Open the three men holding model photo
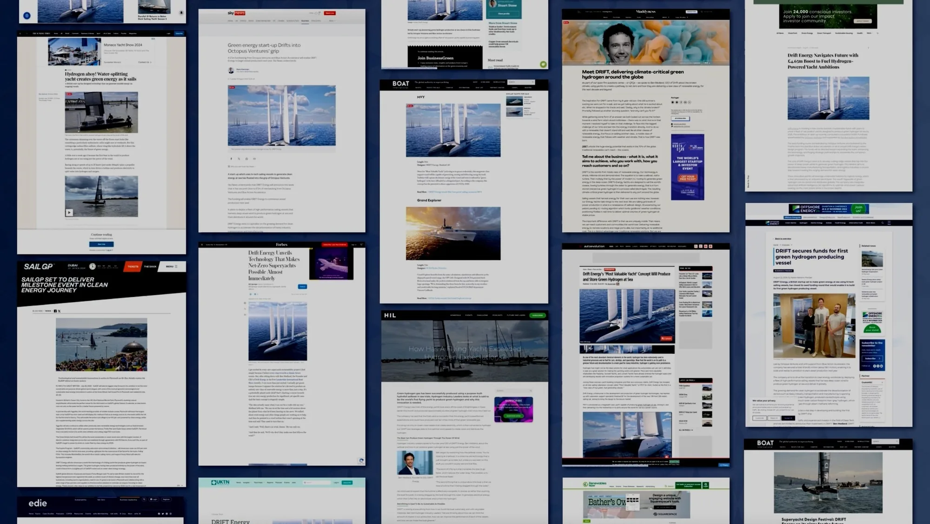 tap(814, 325)
